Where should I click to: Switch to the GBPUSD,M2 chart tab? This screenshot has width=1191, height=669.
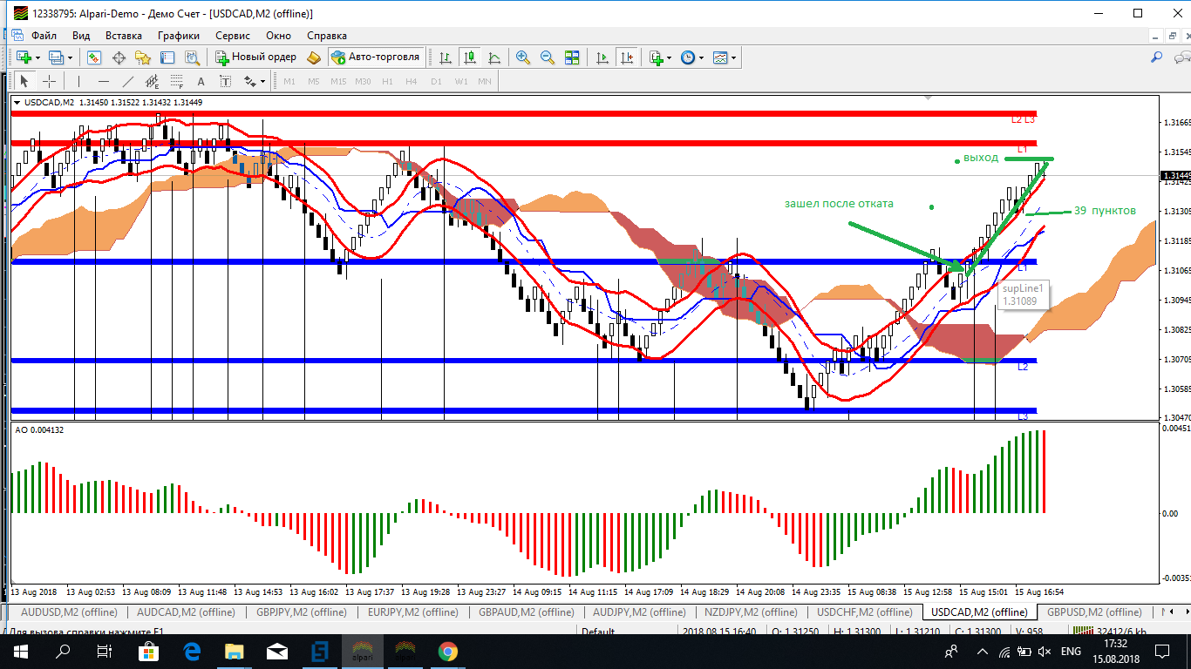pyautogui.click(x=1094, y=612)
